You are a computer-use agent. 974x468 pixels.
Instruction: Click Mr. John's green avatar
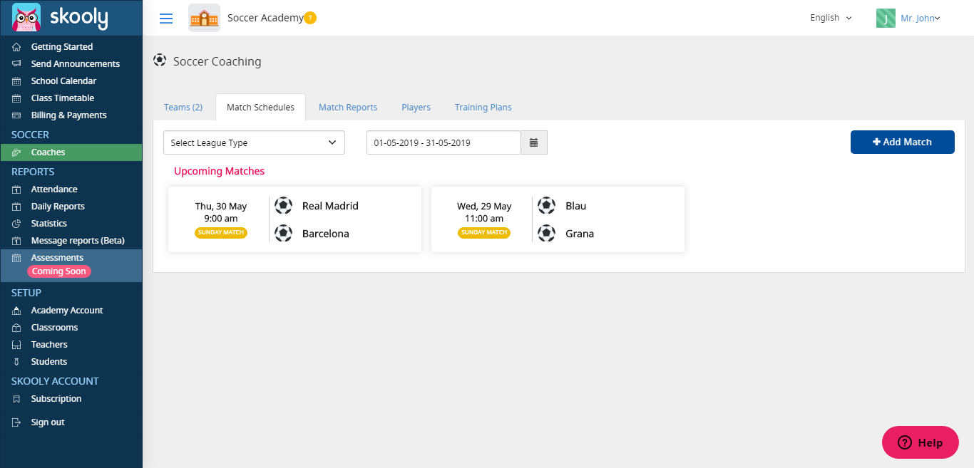(x=886, y=18)
